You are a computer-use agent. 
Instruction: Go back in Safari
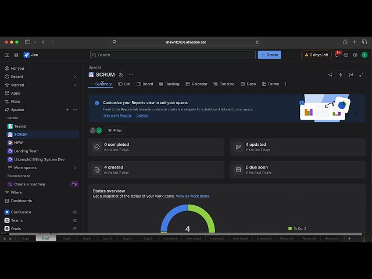pyautogui.click(x=44, y=42)
